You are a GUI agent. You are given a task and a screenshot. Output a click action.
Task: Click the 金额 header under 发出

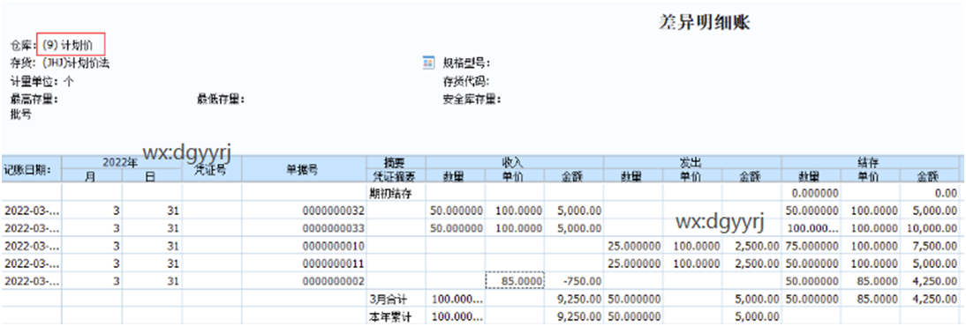[x=751, y=176]
